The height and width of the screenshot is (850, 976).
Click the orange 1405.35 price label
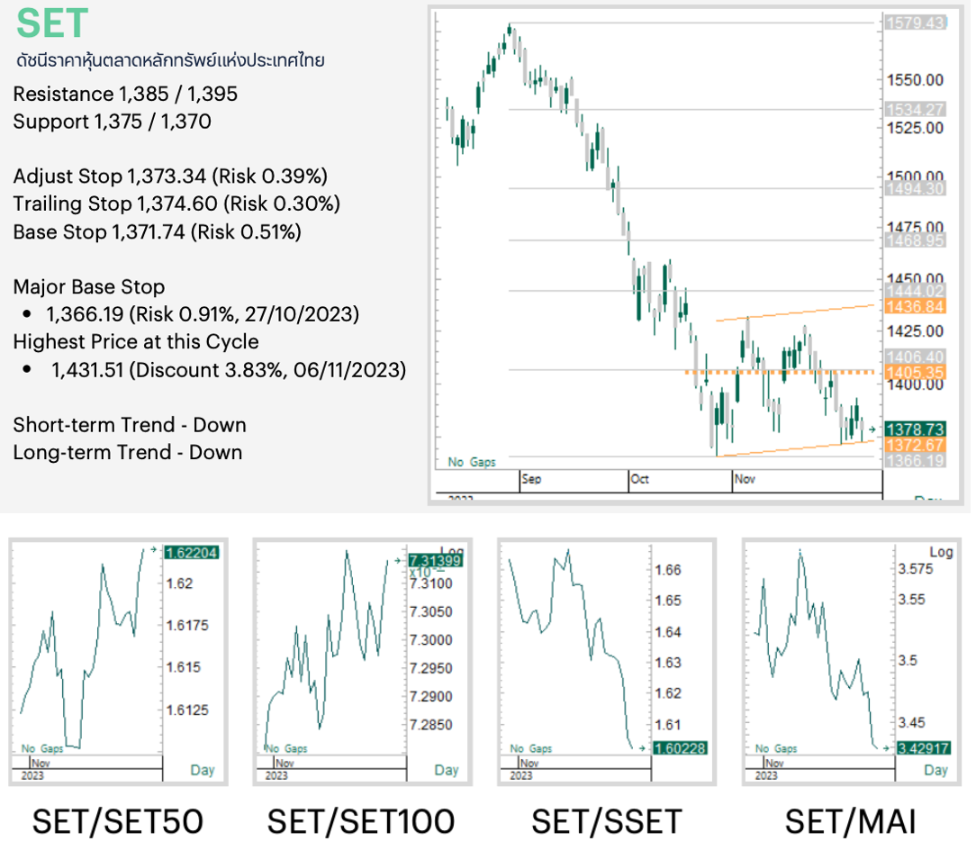pos(915,373)
